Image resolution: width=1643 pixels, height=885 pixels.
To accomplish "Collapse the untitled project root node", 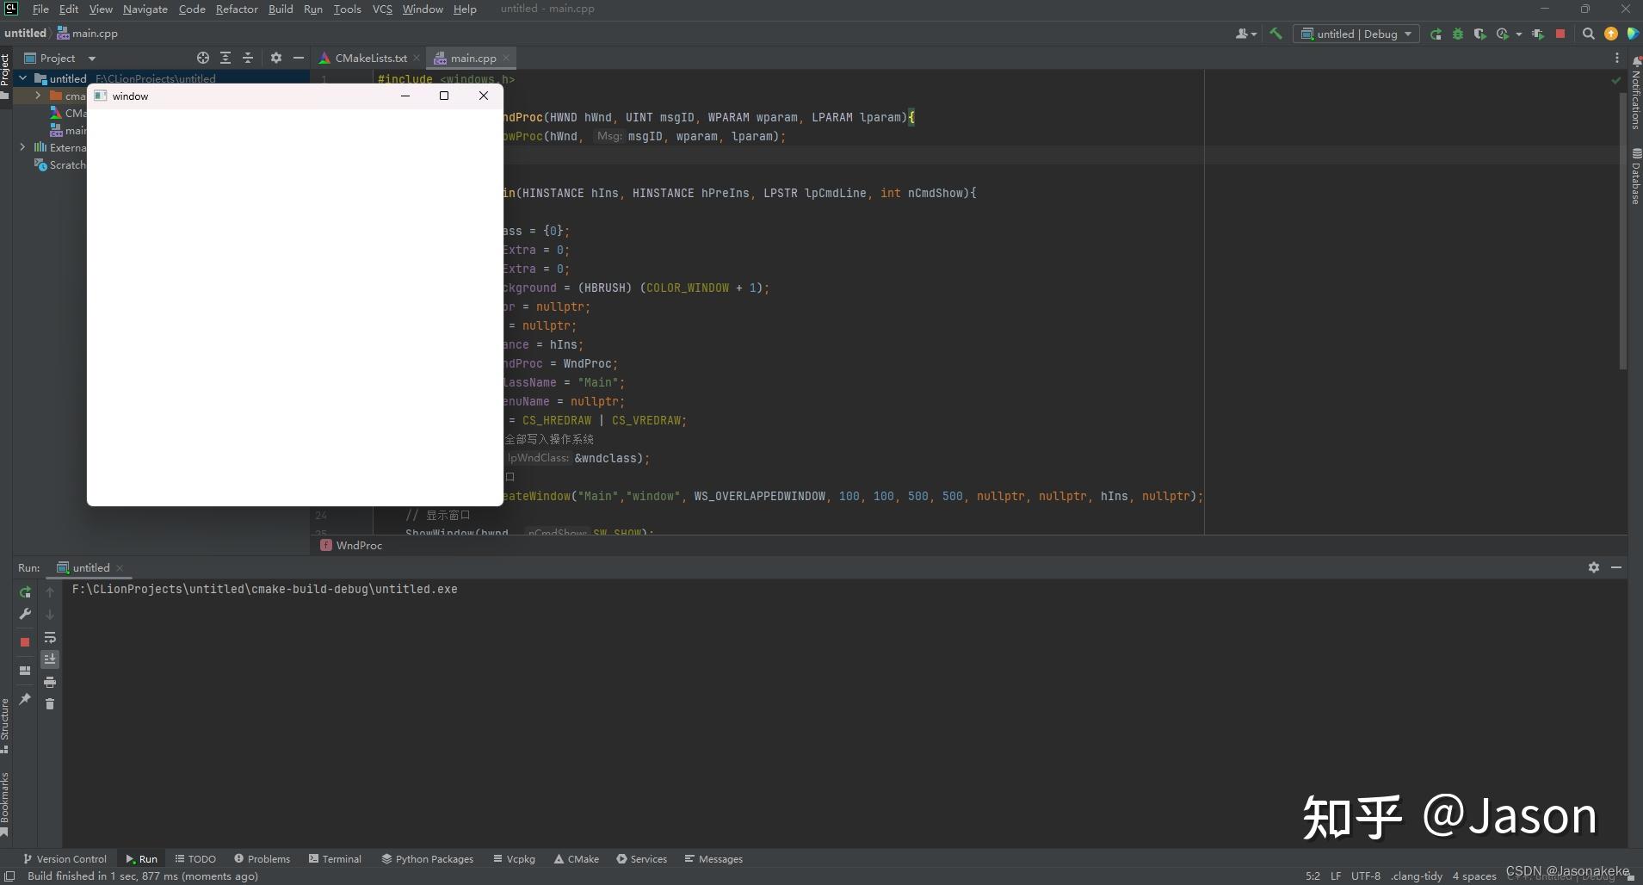I will tap(23, 78).
